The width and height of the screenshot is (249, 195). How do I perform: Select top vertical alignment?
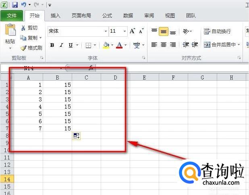[x=154, y=31]
